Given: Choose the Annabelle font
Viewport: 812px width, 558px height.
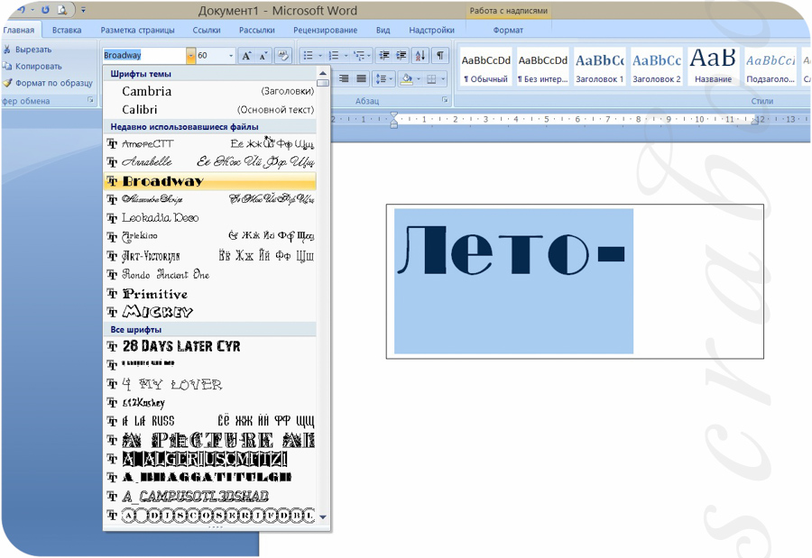Looking at the screenshot, I should click(210, 162).
